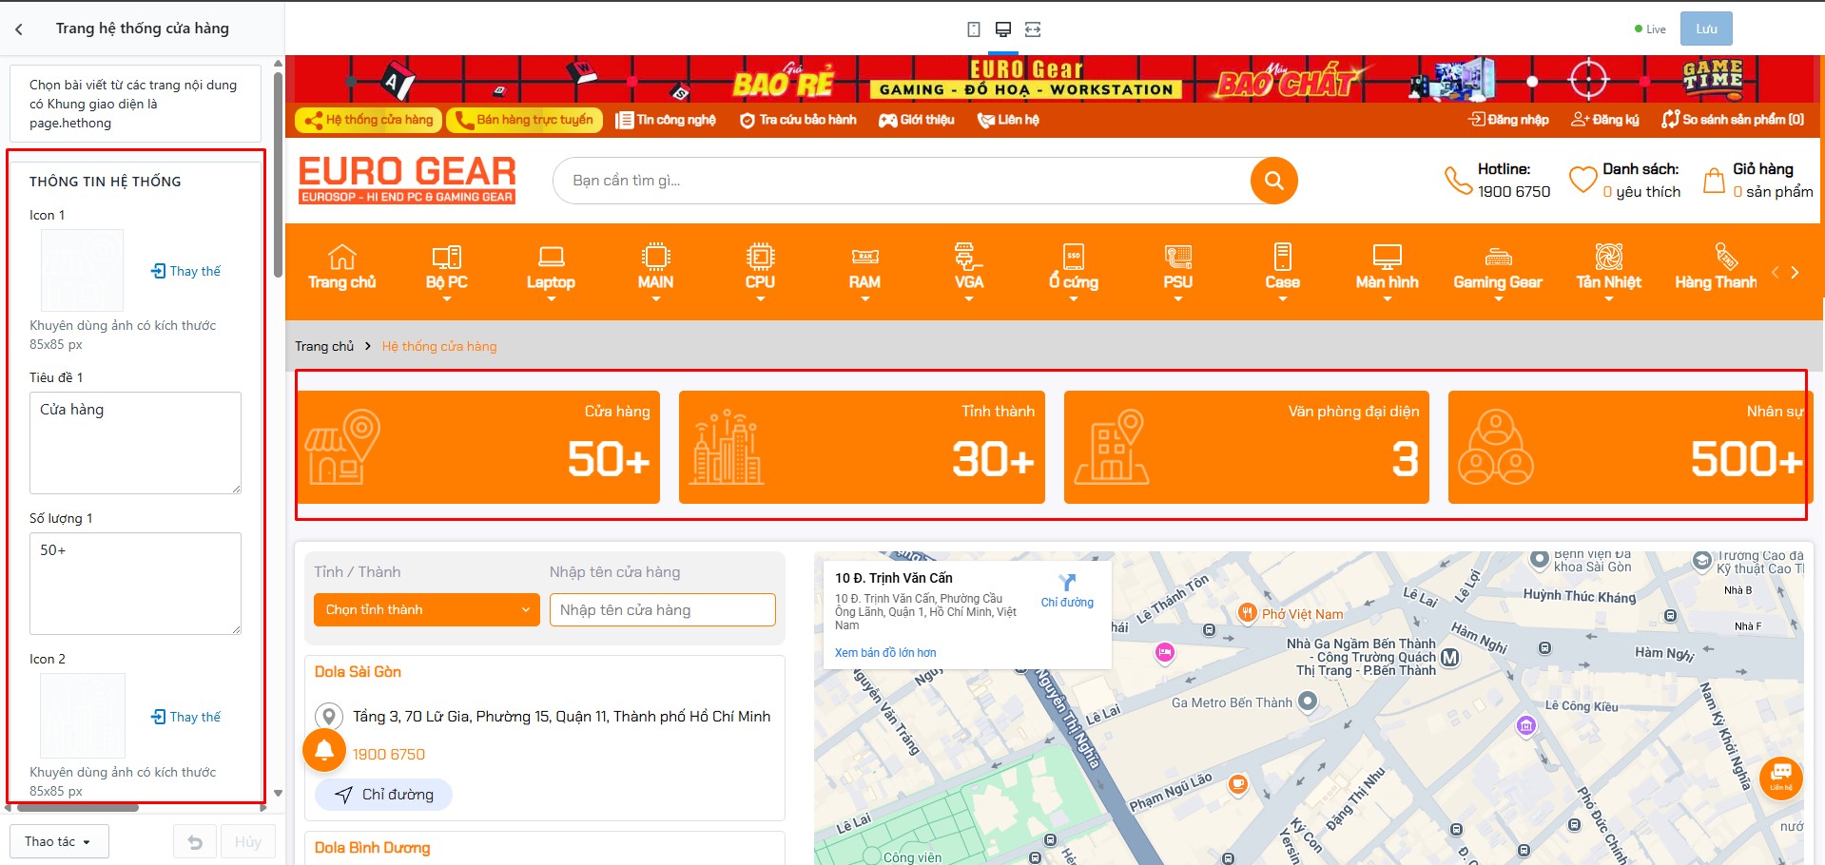This screenshot has width=1825, height=865.
Task: Click the Laptop category icon
Action: [551, 257]
